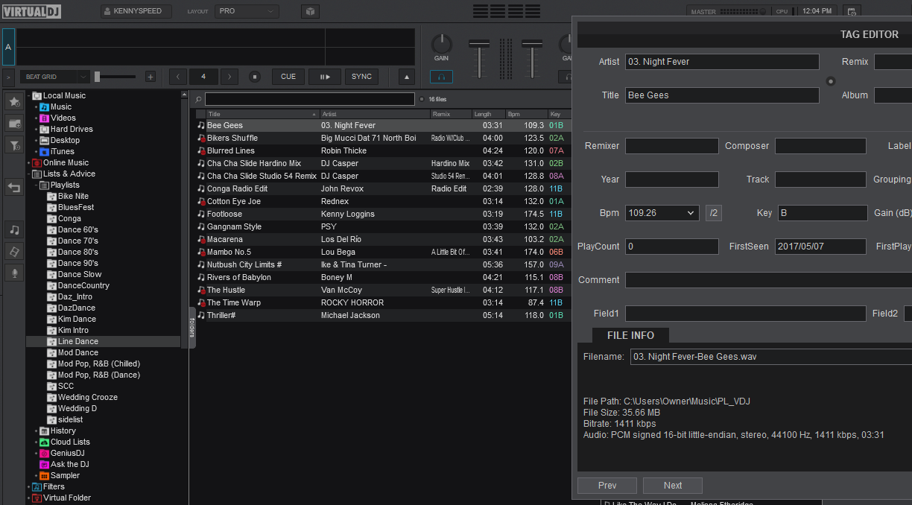This screenshot has width=912, height=505.
Task: Select the iTunes folder in tree
Action: (x=59, y=152)
